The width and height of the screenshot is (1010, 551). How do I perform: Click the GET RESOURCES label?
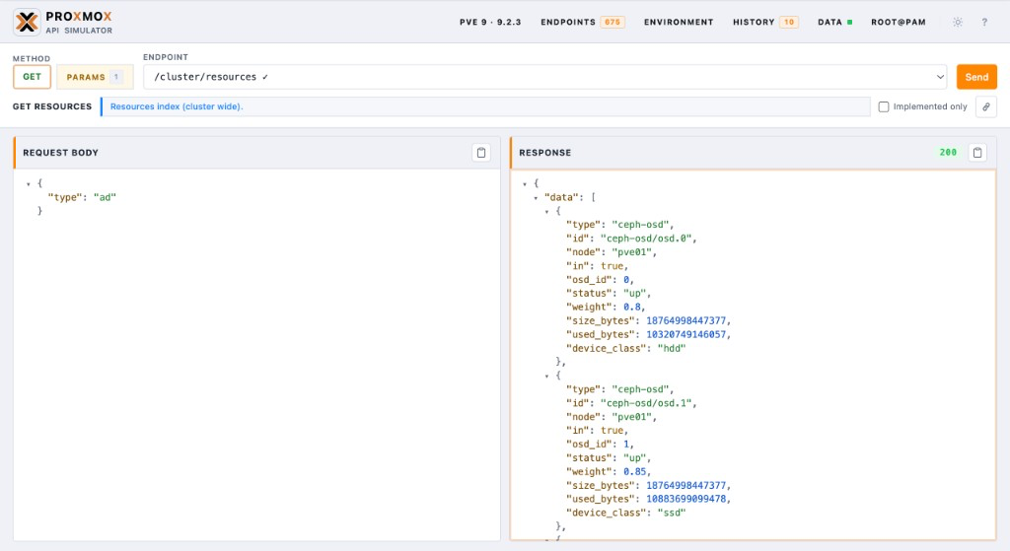click(52, 106)
